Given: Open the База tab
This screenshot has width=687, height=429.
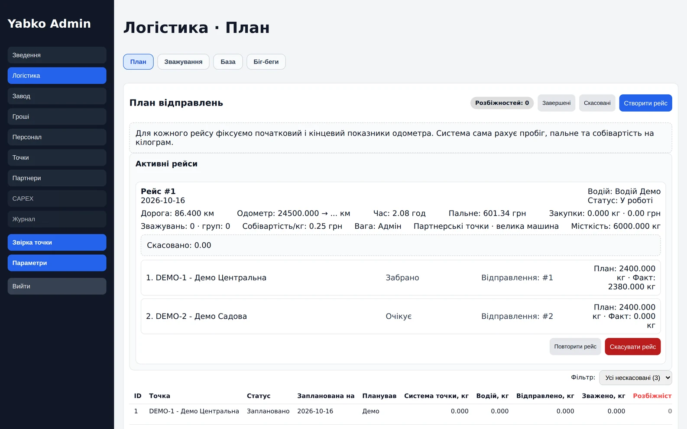Looking at the screenshot, I should [228, 62].
